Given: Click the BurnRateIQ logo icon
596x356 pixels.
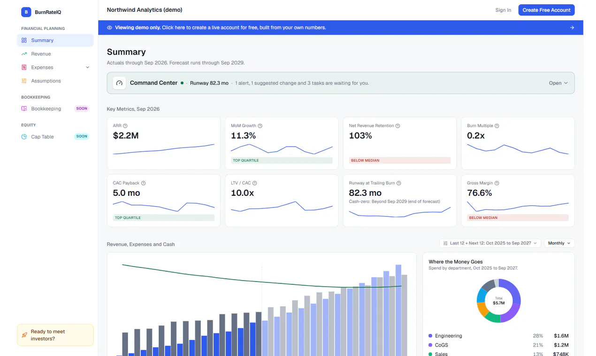Looking at the screenshot, I should 26,12.
